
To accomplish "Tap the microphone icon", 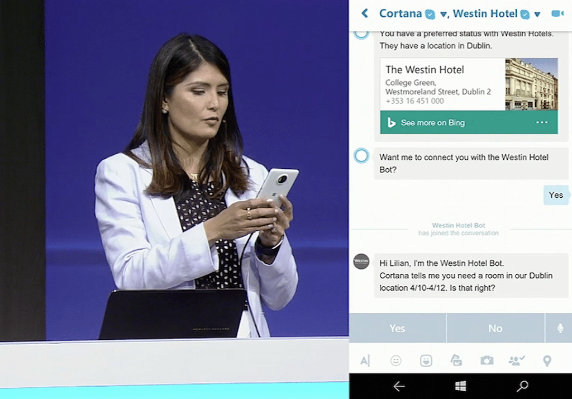I will click(560, 328).
